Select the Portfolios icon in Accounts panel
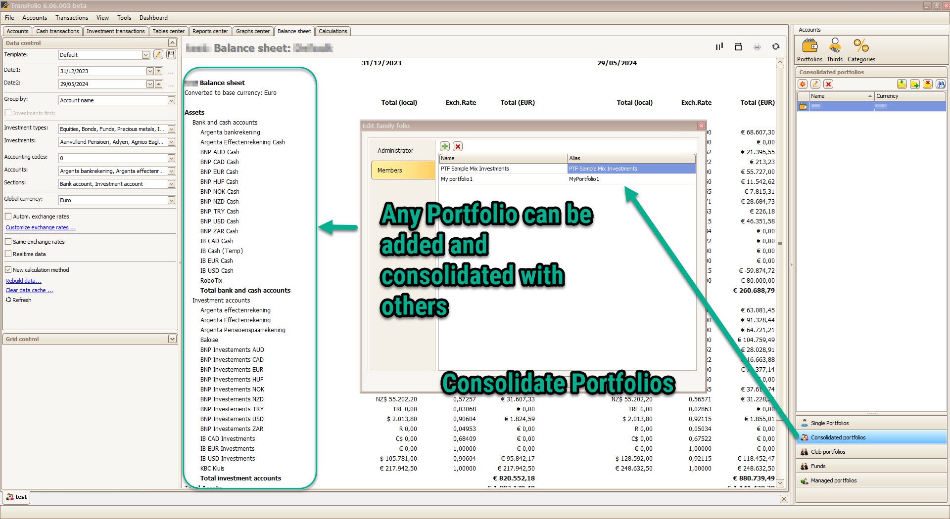 point(809,49)
